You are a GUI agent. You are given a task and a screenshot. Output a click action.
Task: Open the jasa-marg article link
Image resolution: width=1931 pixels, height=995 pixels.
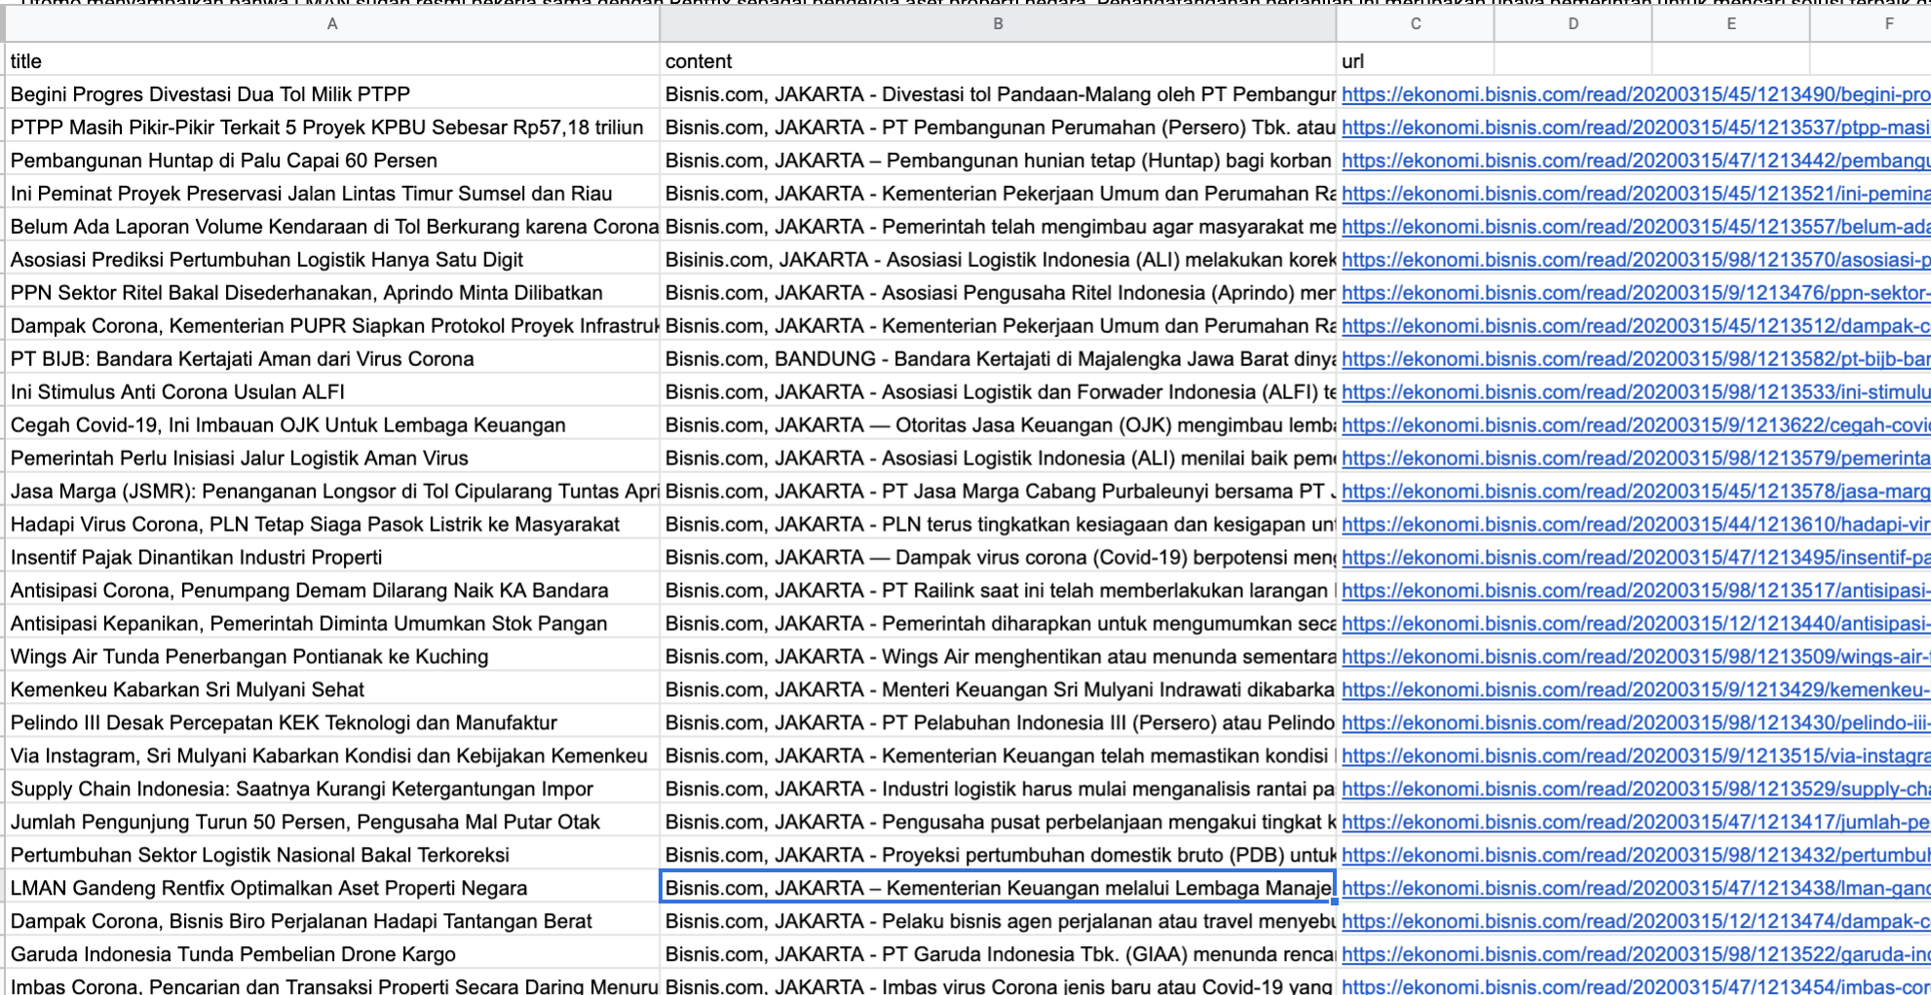point(1636,492)
